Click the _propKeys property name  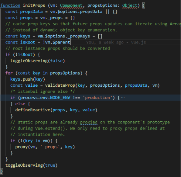point(79,36)
